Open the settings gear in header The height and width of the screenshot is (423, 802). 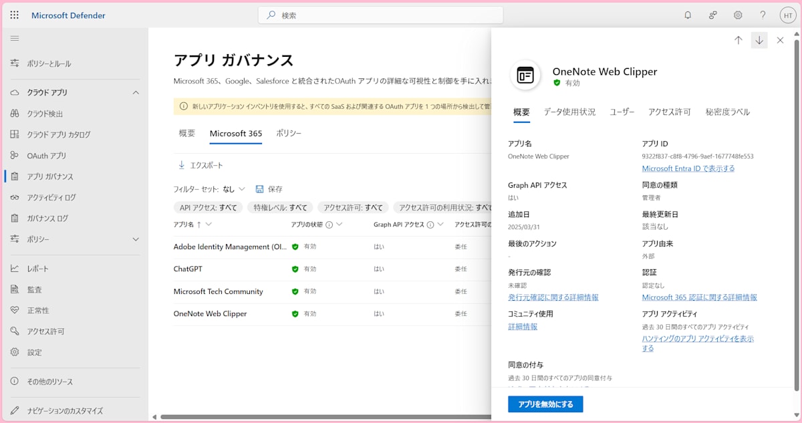click(738, 15)
